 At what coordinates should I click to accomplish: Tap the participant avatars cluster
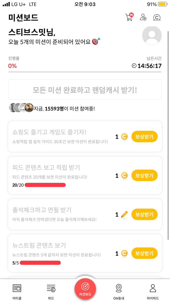tap(21, 108)
